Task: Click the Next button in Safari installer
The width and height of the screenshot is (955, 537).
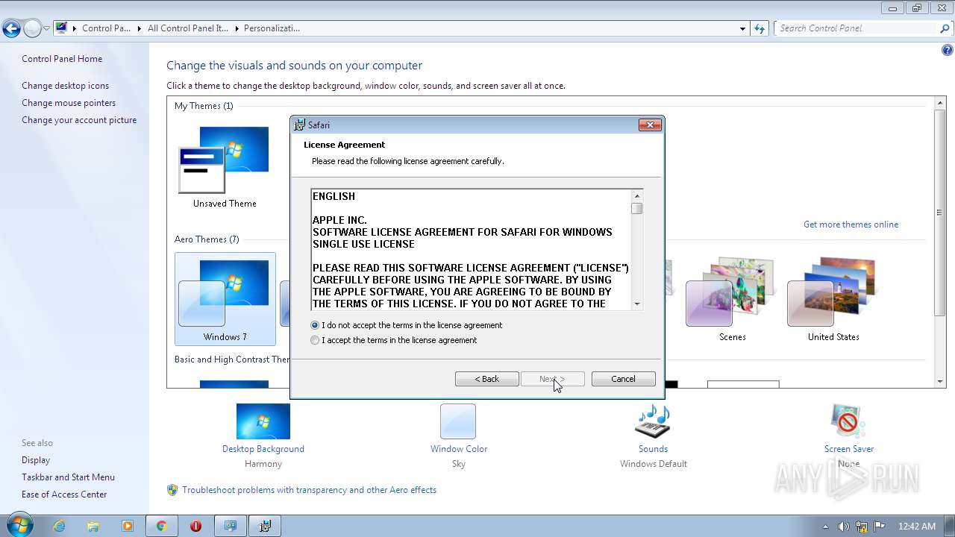Action: click(x=552, y=379)
